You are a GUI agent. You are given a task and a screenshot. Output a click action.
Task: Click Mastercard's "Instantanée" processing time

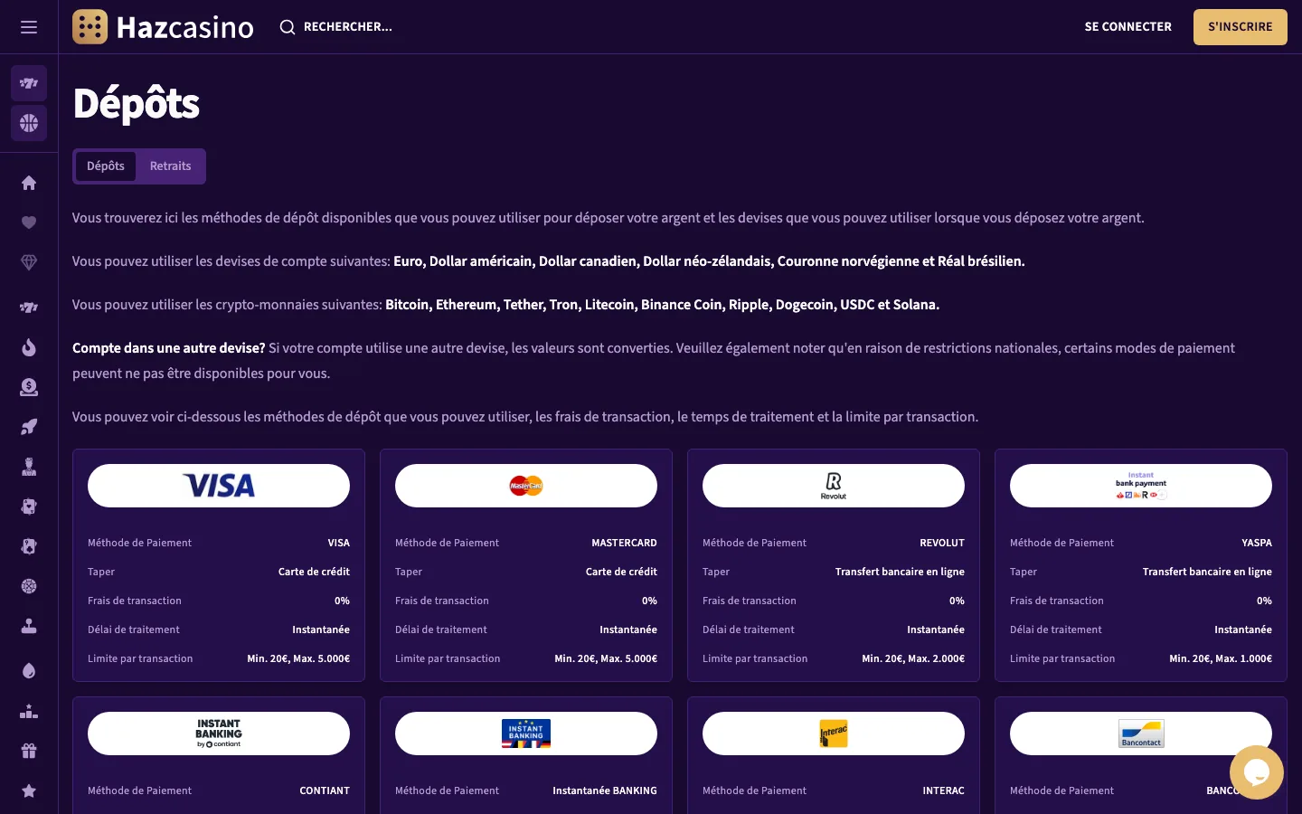tap(628, 629)
